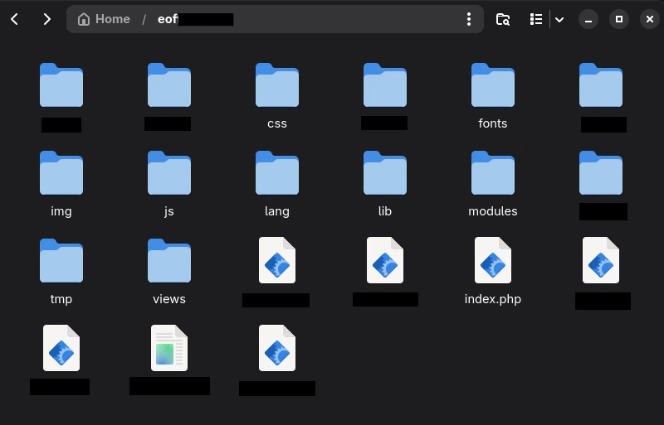Open the path bar three-dot menu
664x425 pixels.
[x=469, y=19]
